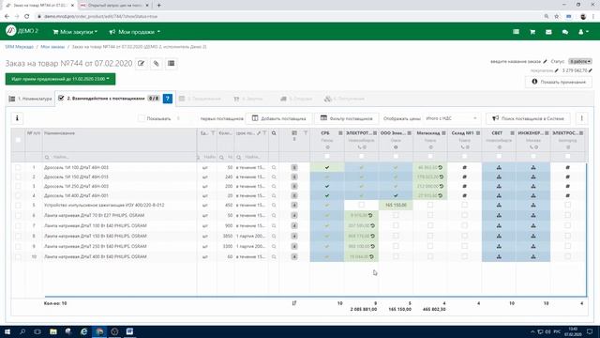Click magnifier icon in row 3 Дроссель 250
Screen dimensions: 600x338
point(274,186)
